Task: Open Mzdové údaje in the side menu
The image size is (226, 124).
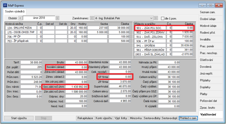Action: click(x=210, y=26)
